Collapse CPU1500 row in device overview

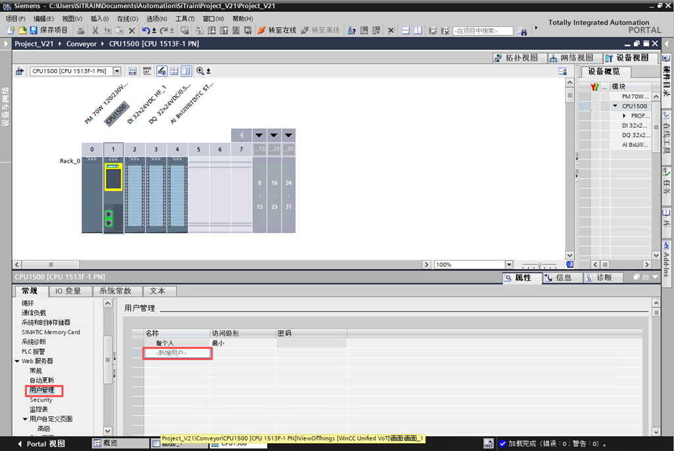(615, 106)
